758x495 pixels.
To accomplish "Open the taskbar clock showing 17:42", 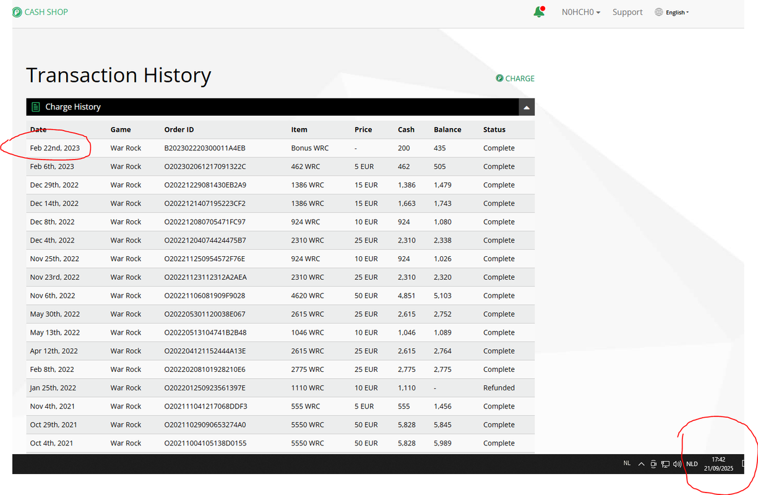I will [x=718, y=464].
